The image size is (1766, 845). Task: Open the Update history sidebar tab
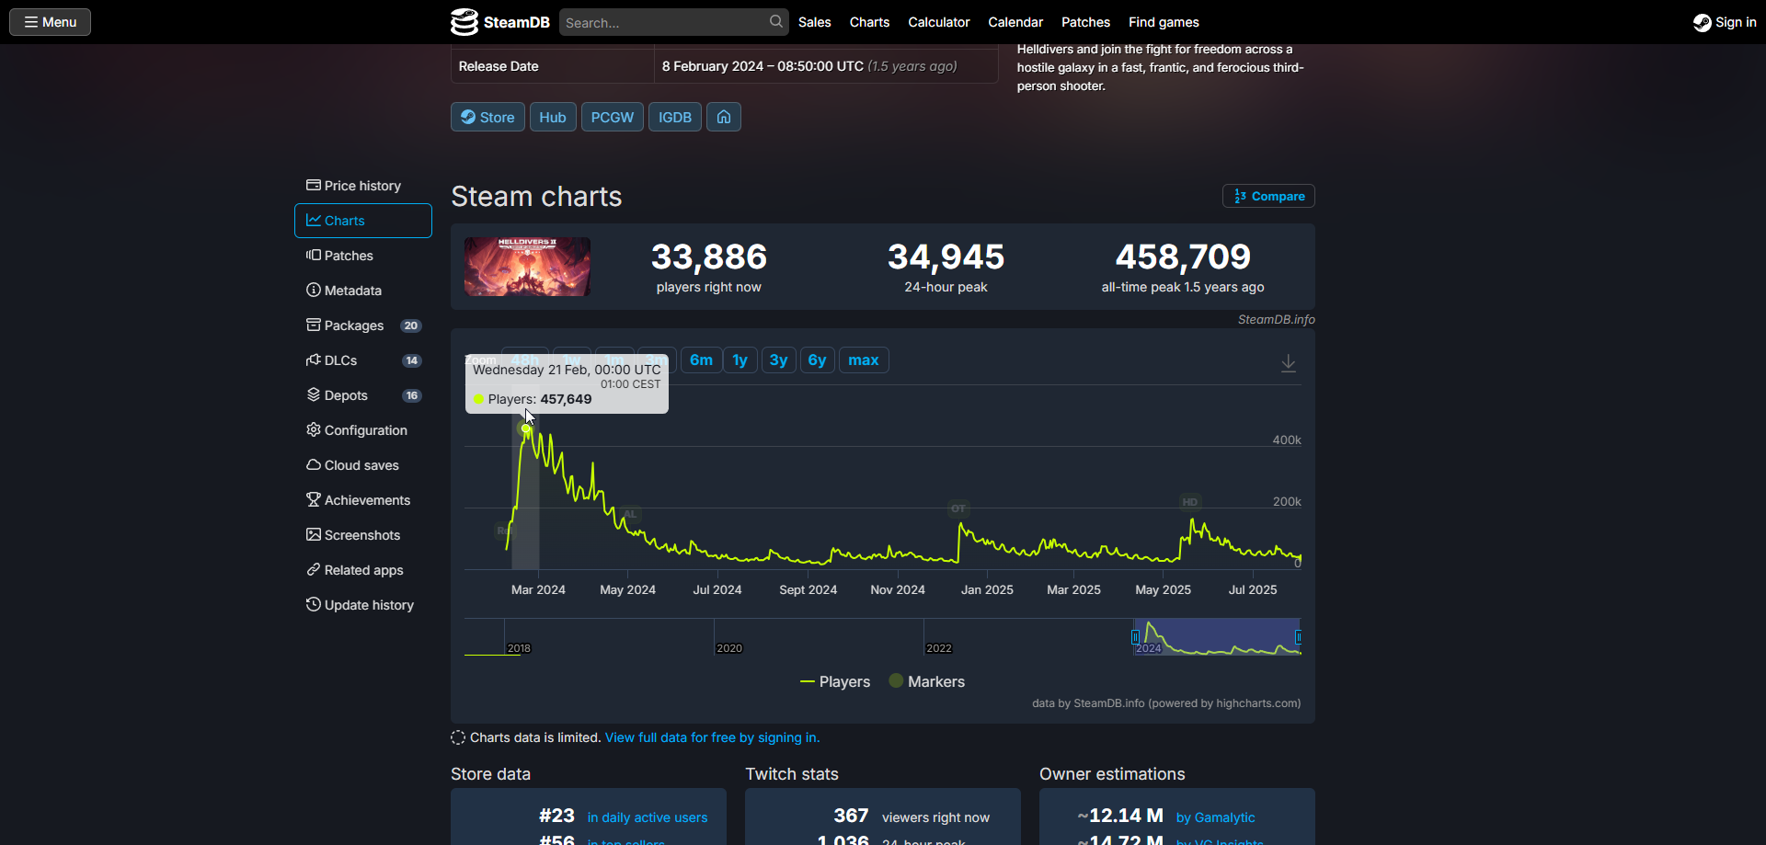click(x=362, y=605)
